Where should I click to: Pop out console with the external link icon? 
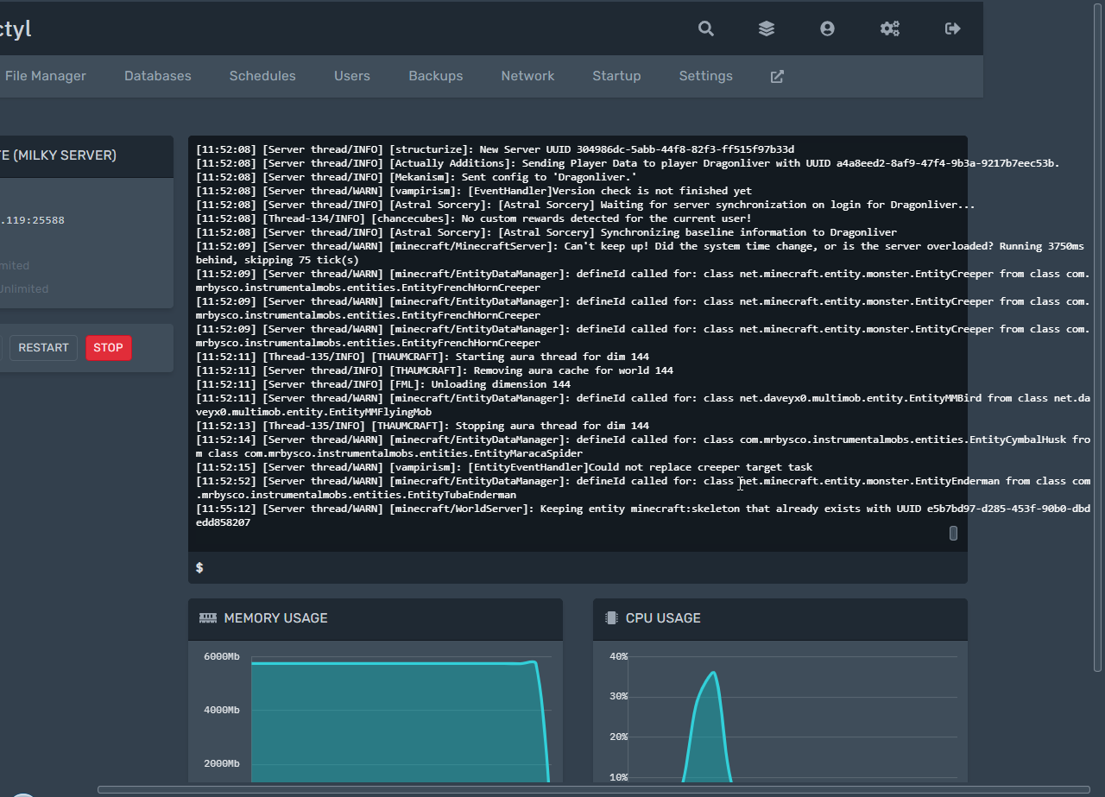[x=776, y=76]
